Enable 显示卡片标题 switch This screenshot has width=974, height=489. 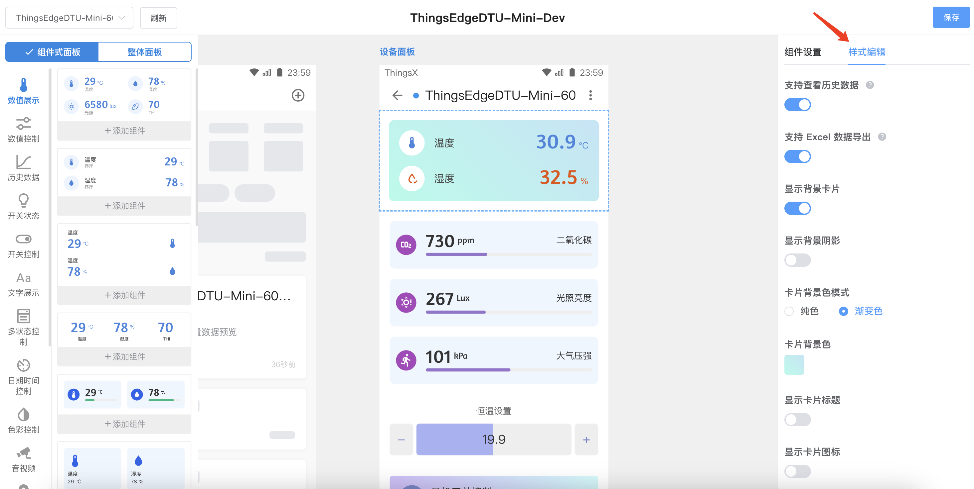tap(797, 419)
